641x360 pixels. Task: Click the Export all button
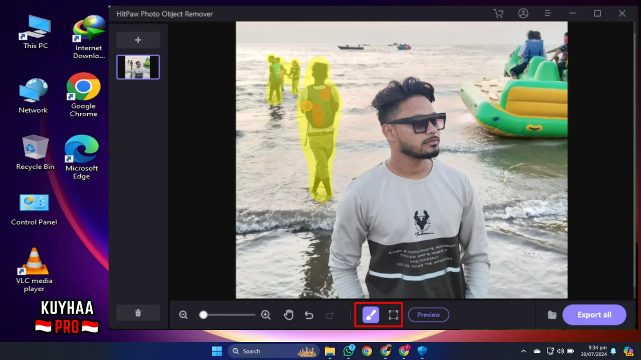[x=594, y=314]
